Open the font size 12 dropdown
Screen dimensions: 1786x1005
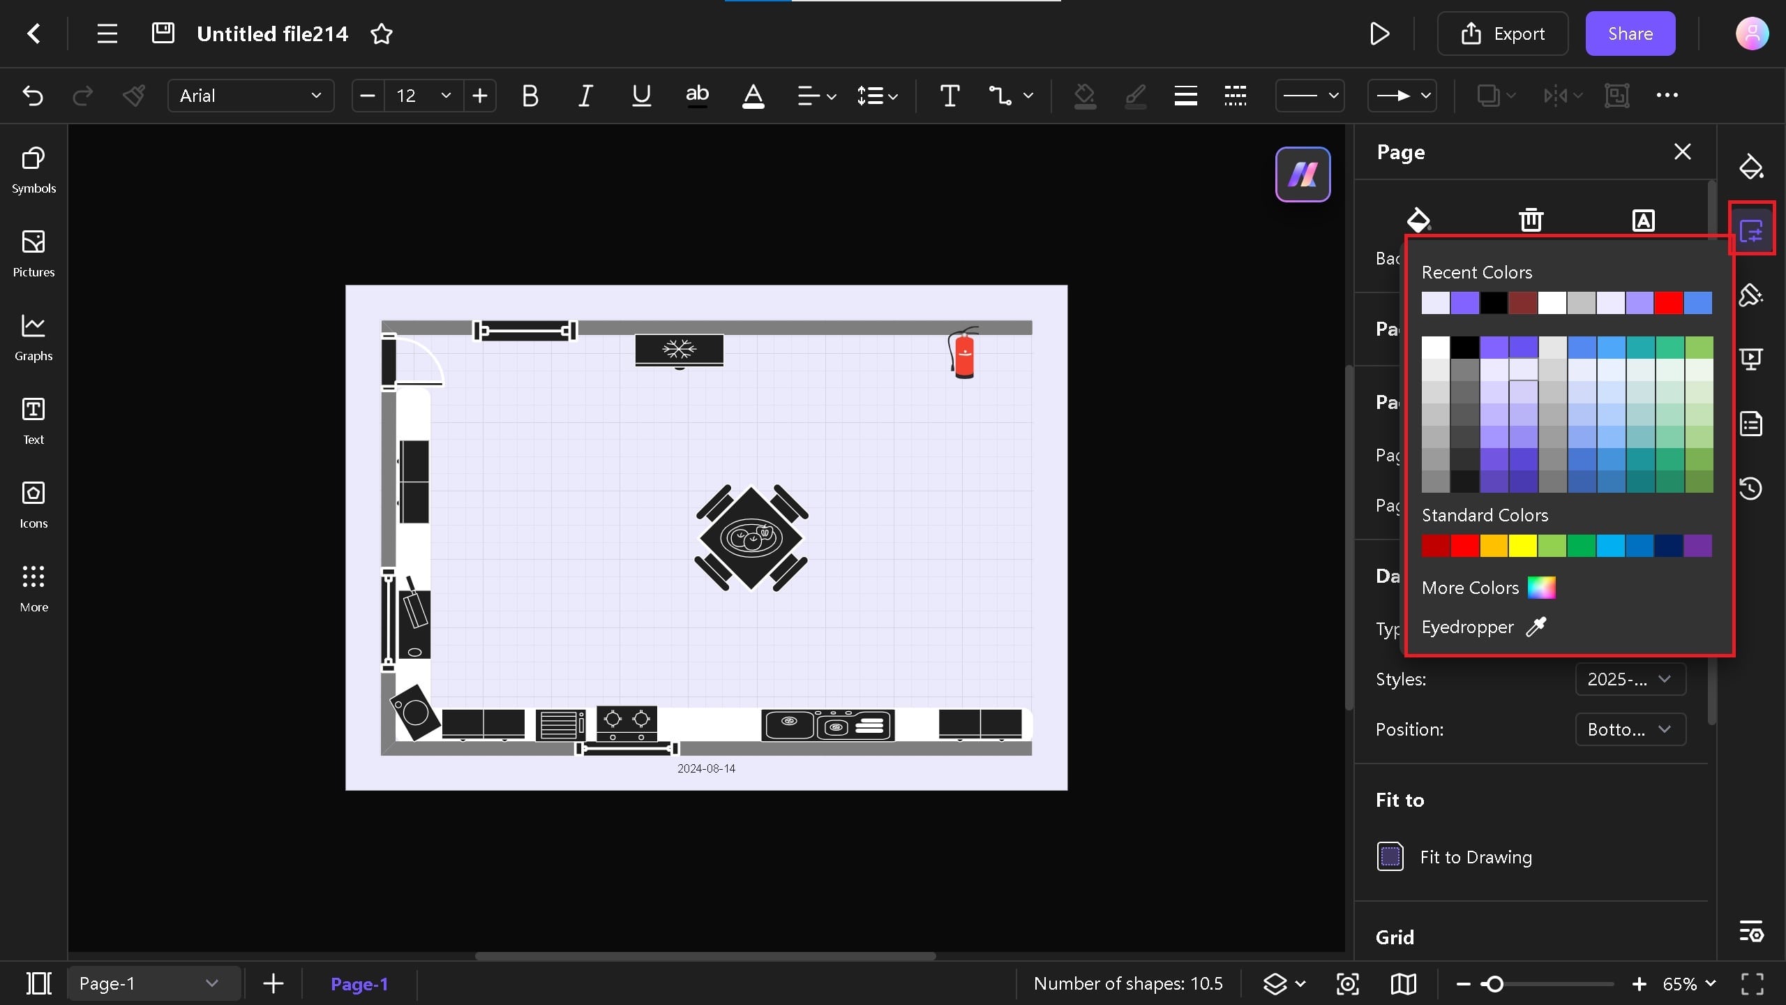pyautogui.click(x=423, y=96)
